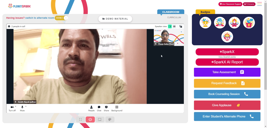Open PS Moments
267x128 pixels.
[x=249, y=4]
